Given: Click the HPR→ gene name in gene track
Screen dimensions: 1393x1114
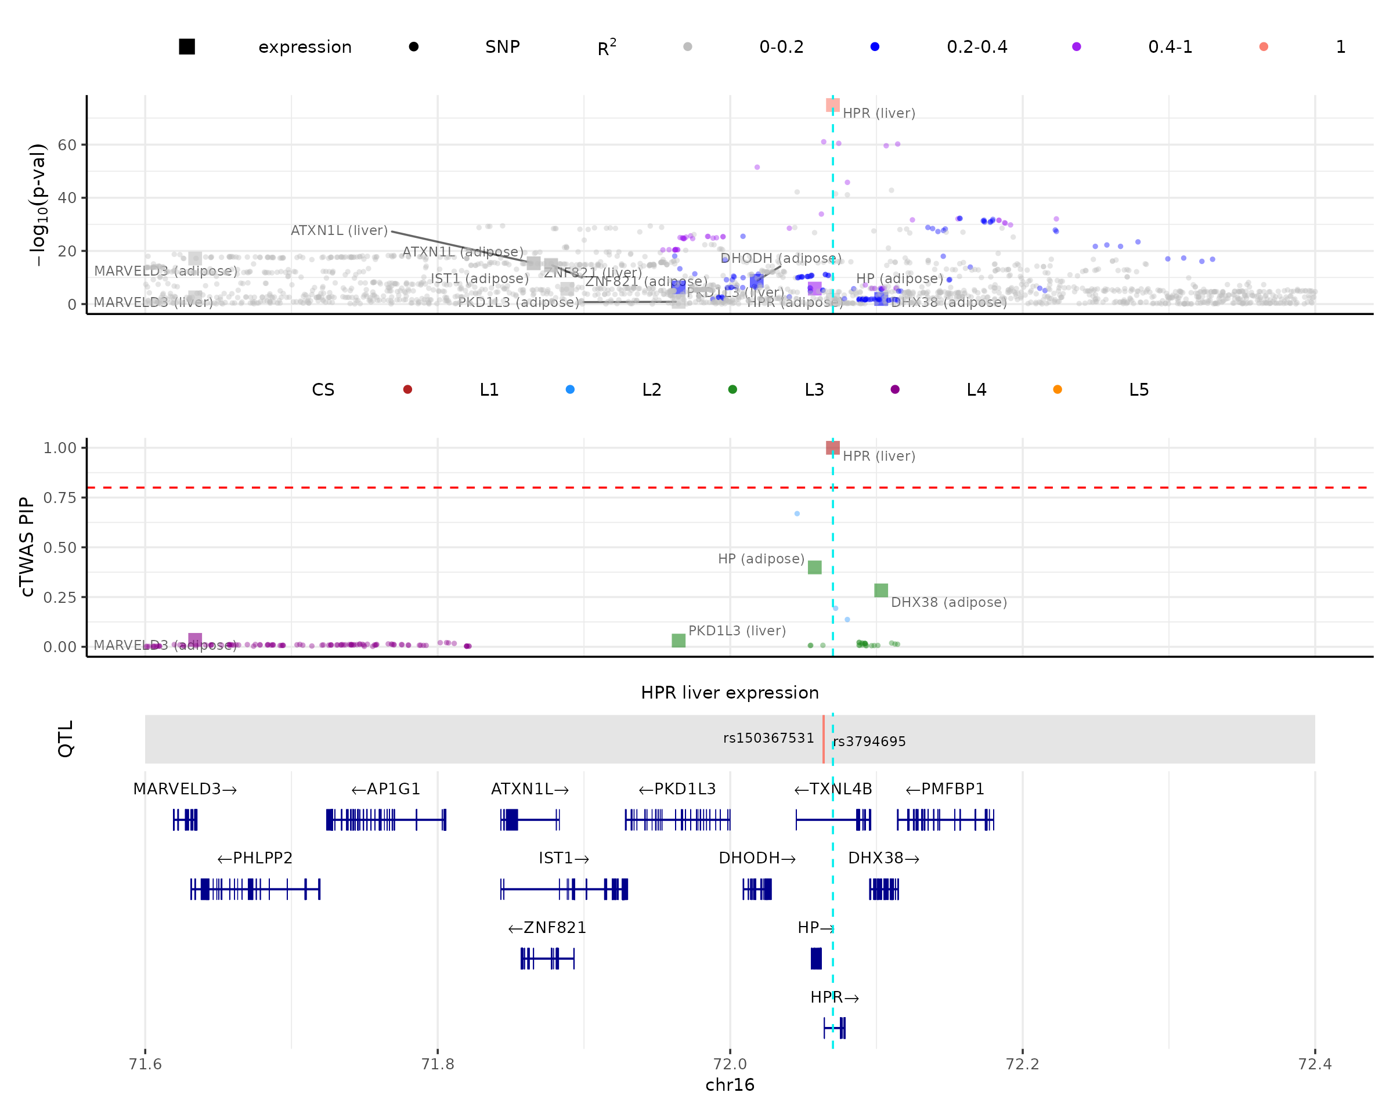Looking at the screenshot, I should click(835, 998).
